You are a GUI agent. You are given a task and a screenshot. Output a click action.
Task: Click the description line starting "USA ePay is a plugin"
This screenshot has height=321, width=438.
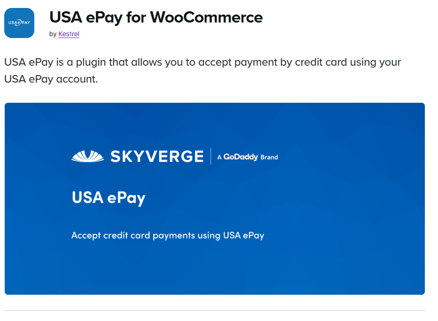pyautogui.click(x=202, y=62)
